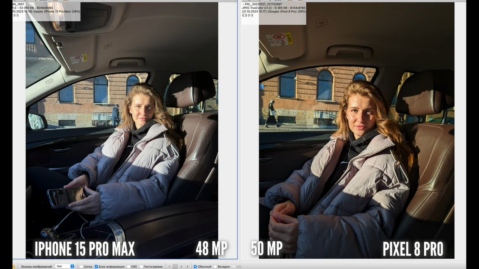Image resolution: width=479 pixels, height=269 pixels.
Task: Enable the Сетка checkbox
Action: click(x=81, y=266)
